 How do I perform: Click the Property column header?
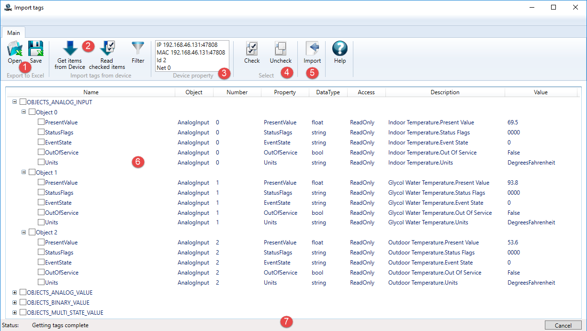click(285, 92)
